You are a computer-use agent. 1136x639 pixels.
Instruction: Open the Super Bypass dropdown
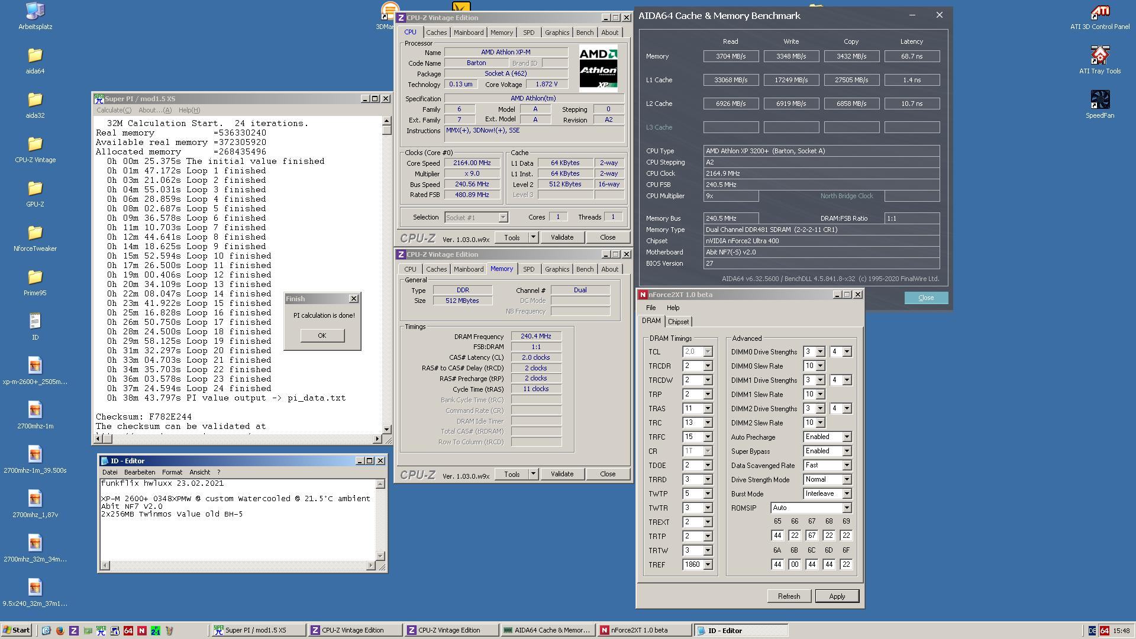[x=847, y=451]
